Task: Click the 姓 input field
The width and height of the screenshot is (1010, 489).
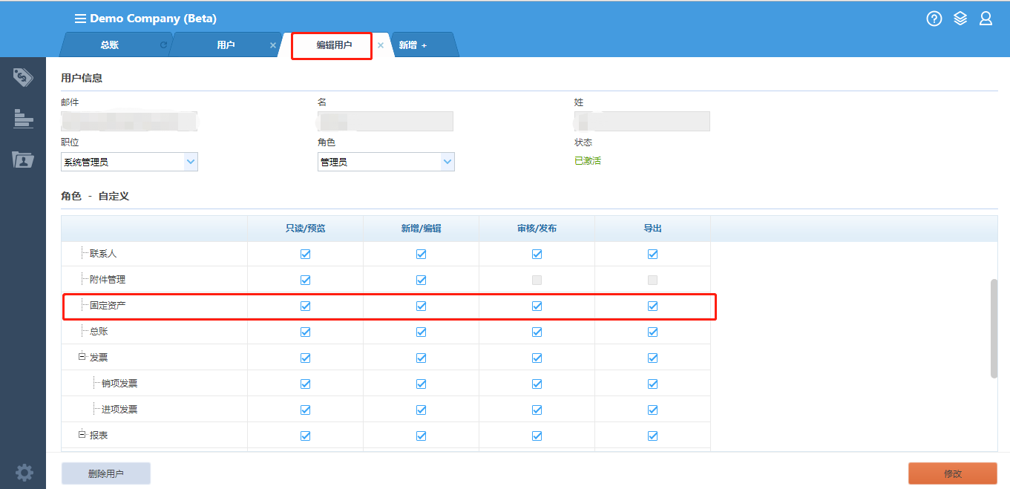Action: [643, 121]
